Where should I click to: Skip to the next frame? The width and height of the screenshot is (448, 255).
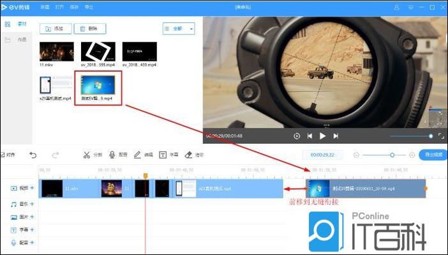336,136
